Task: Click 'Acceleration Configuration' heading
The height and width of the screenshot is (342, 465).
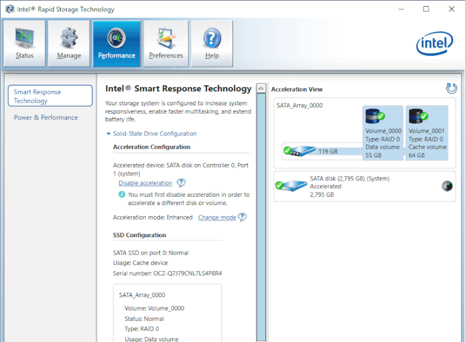Action: click(x=151, y=147)
